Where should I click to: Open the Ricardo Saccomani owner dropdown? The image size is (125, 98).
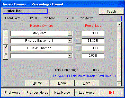pos(70,41)
